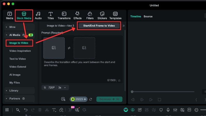206x116 pixels.
Task: Refresh the credits balance
Action: click(x=91, y=99)
